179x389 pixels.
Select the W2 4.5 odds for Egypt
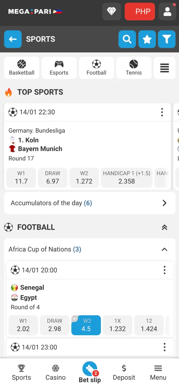(86, 325)
